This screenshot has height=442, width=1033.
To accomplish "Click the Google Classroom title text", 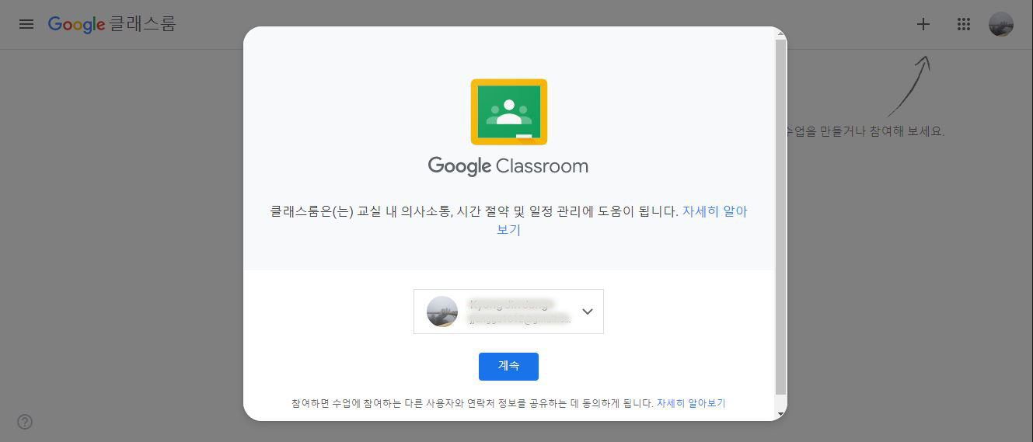I will 508,166.
